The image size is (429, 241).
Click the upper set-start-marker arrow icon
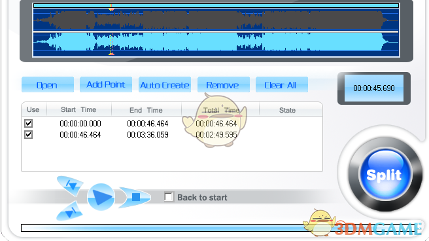71,185
